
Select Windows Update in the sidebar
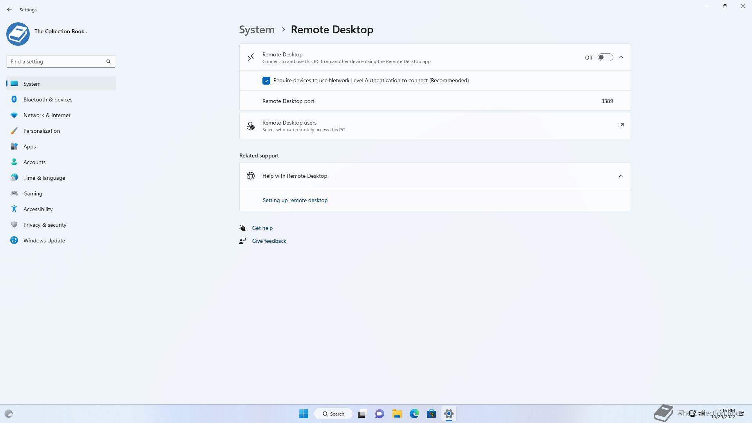pyautogui.click(x=44, y=240)
